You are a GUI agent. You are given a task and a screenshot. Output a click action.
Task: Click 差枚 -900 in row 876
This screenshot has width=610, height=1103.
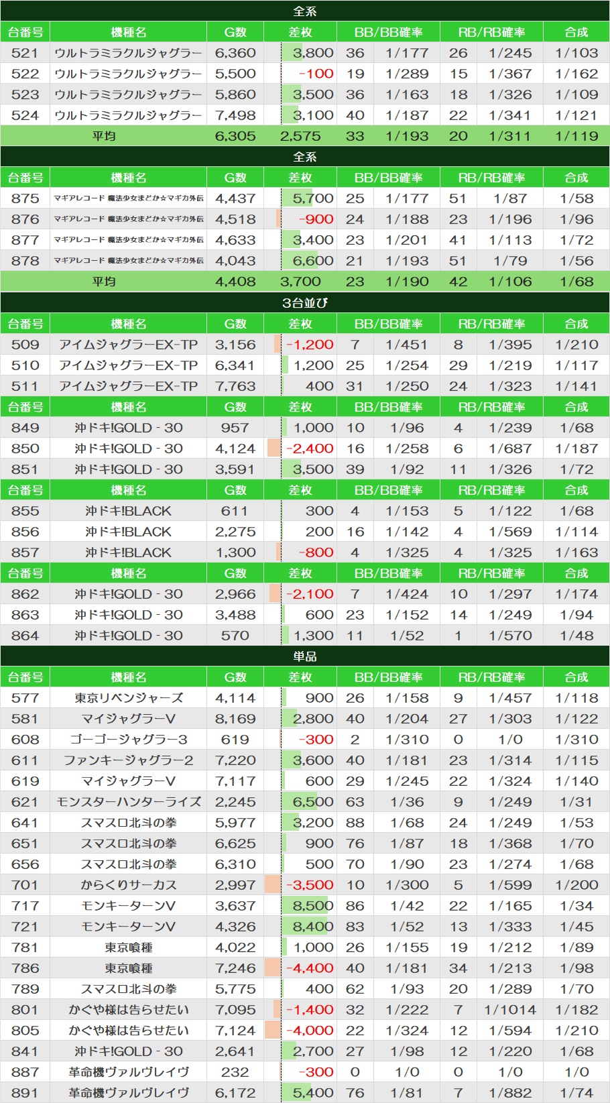point(316,219)
